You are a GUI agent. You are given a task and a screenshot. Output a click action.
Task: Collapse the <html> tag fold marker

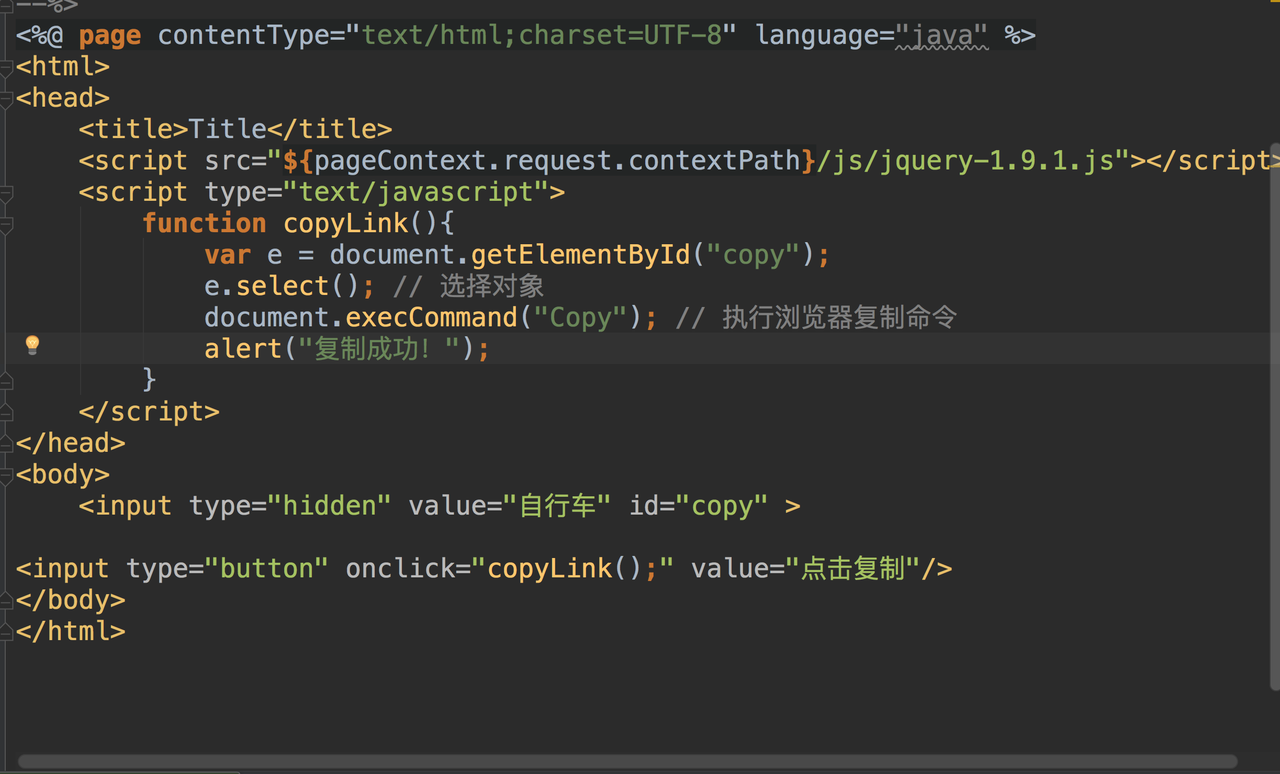6,69
